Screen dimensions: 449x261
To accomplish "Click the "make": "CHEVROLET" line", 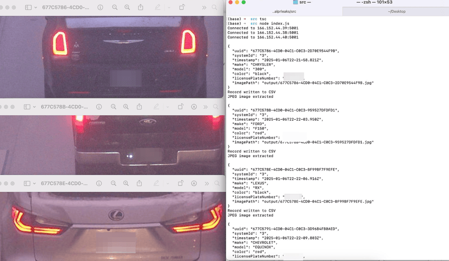I will coord(255,243).
